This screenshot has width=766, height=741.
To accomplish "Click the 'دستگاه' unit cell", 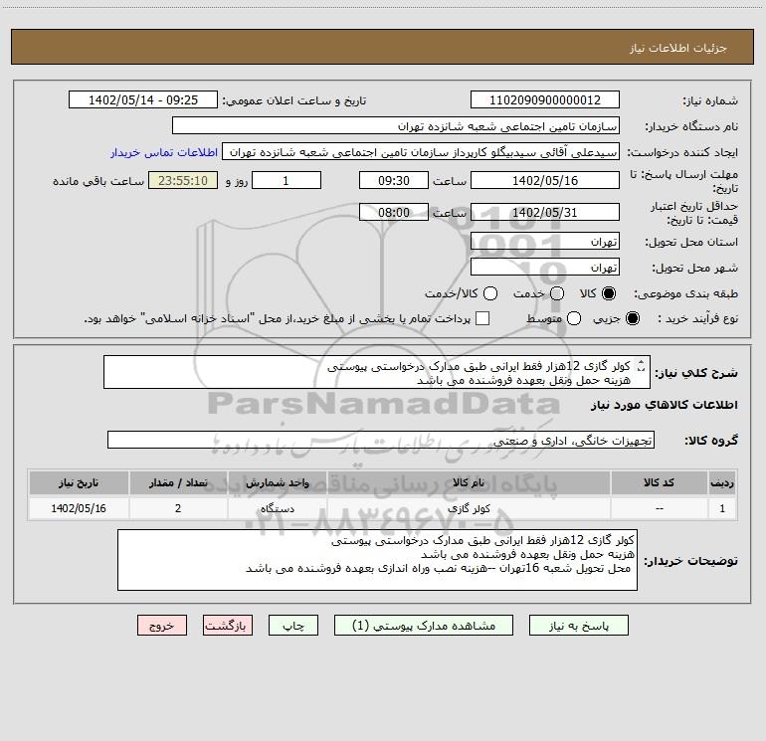I will coord(277,508).
